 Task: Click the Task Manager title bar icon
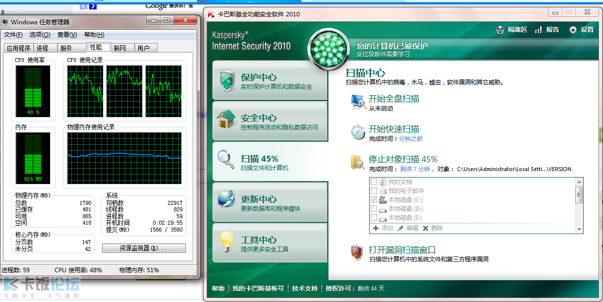5,22
